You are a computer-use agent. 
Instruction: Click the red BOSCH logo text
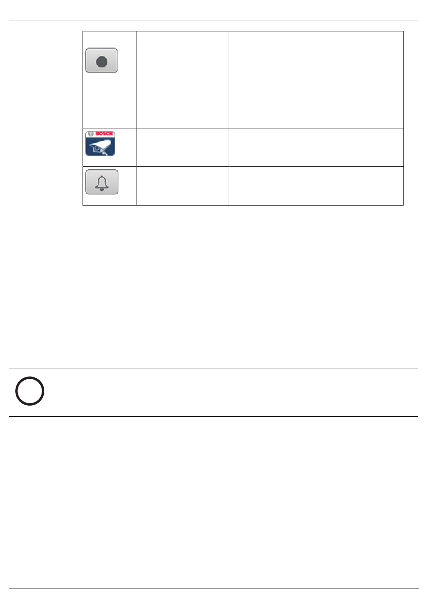(104, 134)
